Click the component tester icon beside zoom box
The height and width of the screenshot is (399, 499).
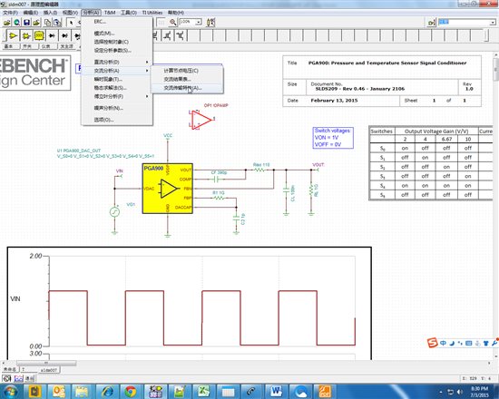coord(210,22)
